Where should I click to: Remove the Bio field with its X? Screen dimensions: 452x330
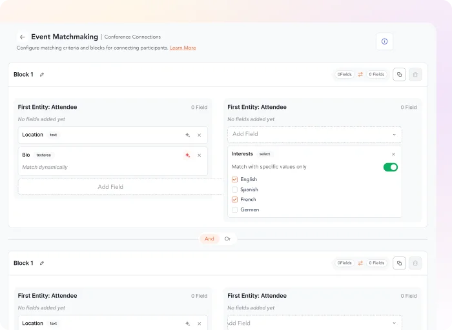199,155
